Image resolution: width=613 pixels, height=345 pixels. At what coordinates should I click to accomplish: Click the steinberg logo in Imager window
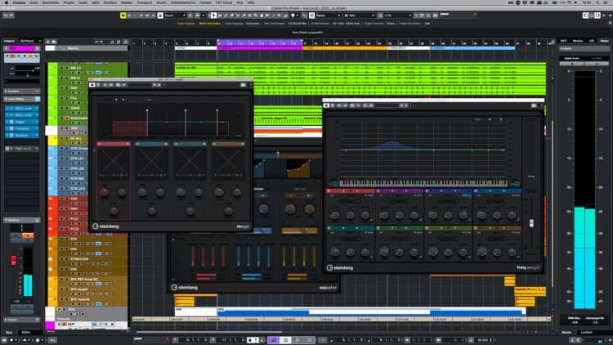click(105, 226)
